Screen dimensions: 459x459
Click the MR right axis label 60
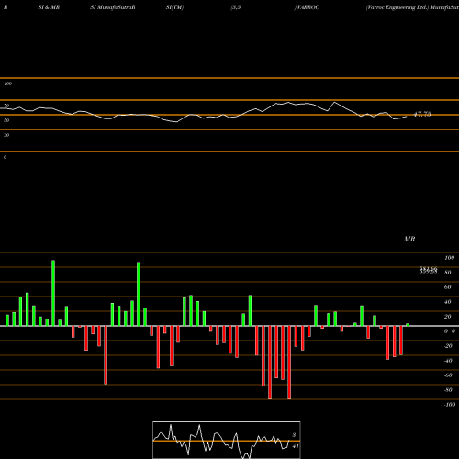tap(448, 287)
